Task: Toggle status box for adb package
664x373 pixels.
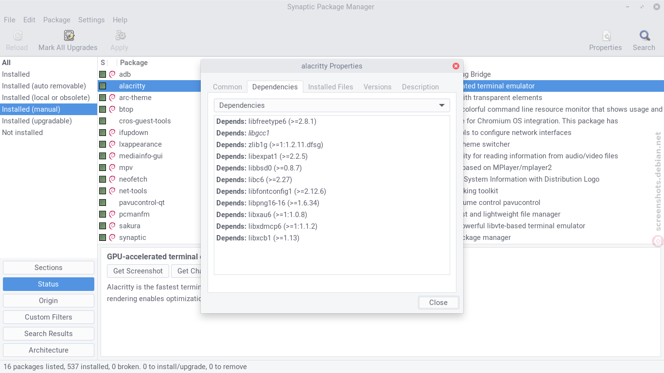Action: click(x=103, y=74)
